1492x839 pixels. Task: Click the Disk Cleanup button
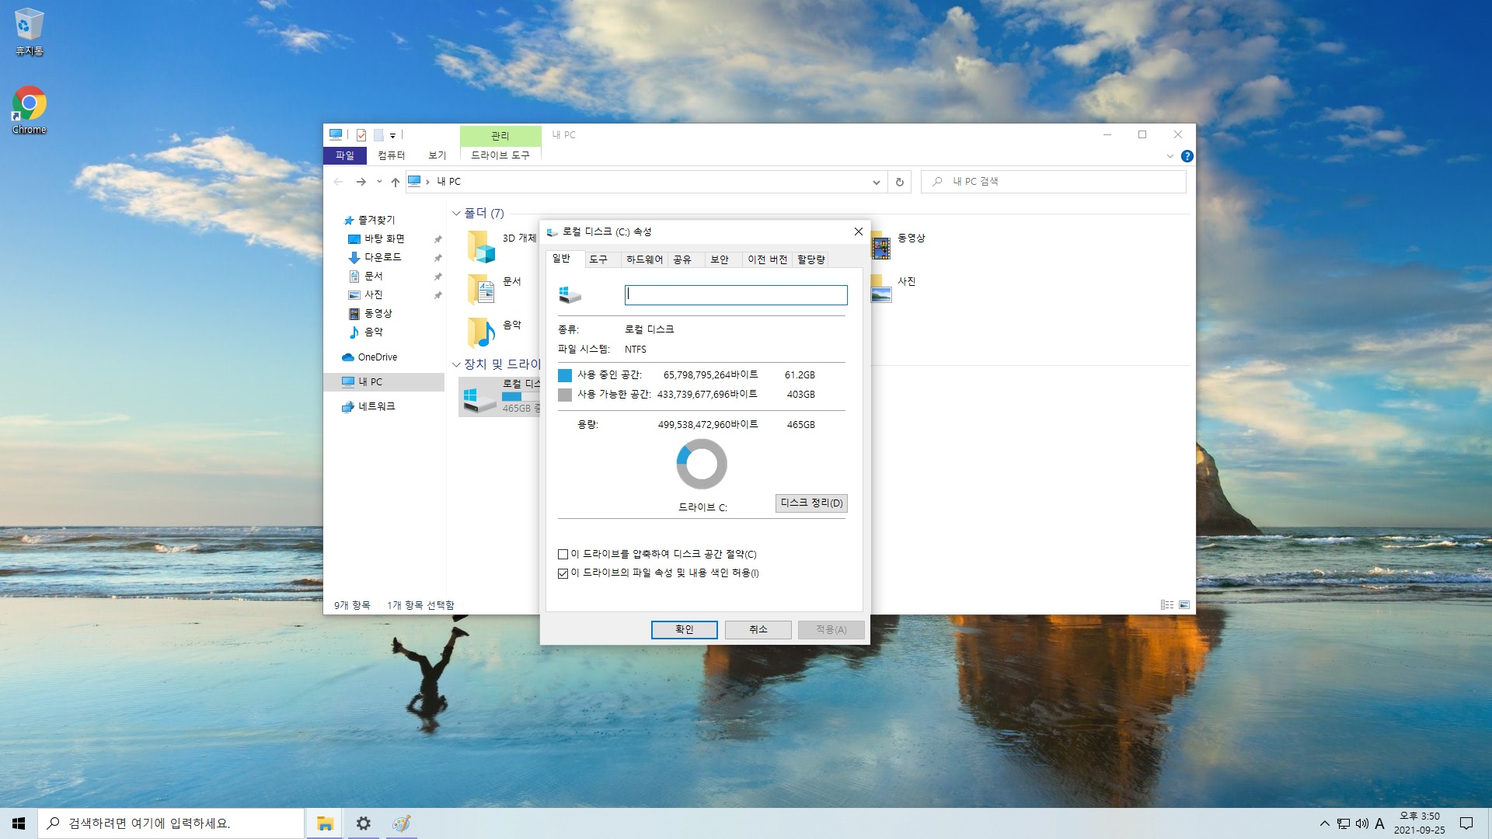(811, 503)
